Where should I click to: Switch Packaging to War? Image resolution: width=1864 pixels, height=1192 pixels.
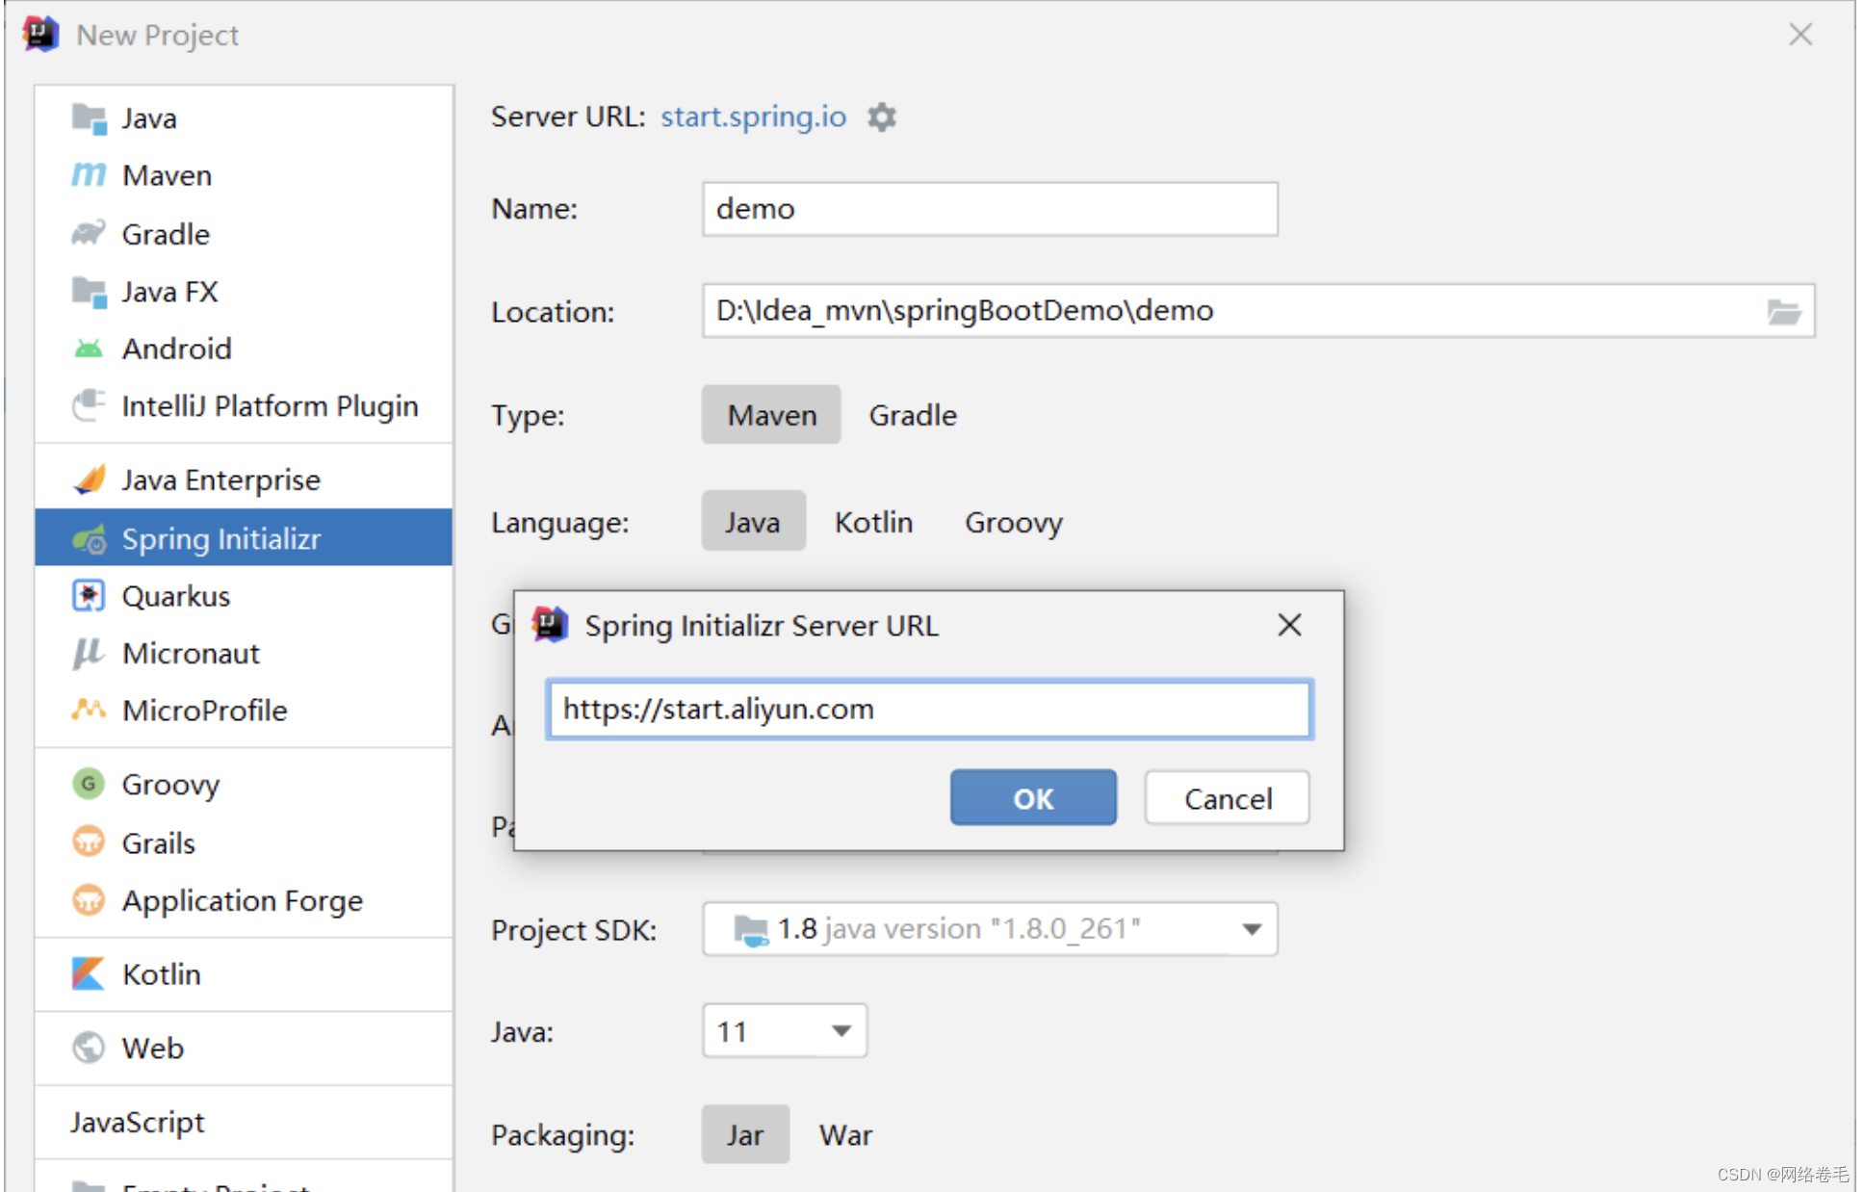click(x=844, y=1134)
